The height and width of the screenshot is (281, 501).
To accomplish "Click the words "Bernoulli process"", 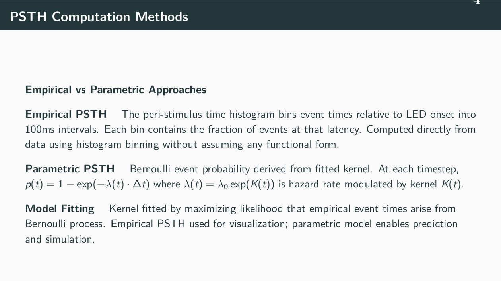I will pos(65,224).
